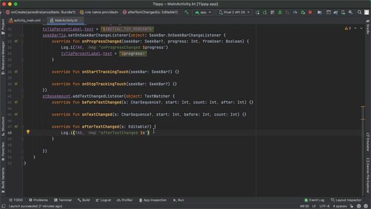This screenshot has height=209, width=371.
Task: Jump to next highlighted error arrow
Action: click(361, 28)
